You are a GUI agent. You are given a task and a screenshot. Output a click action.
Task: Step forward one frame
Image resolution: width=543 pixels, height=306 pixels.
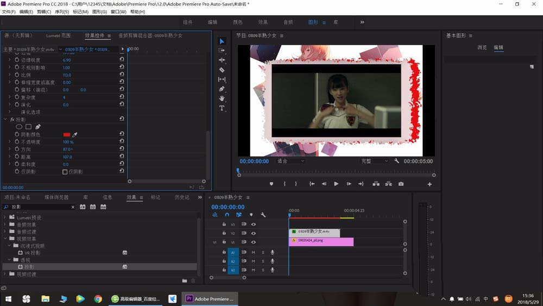(x=349, y=184)
